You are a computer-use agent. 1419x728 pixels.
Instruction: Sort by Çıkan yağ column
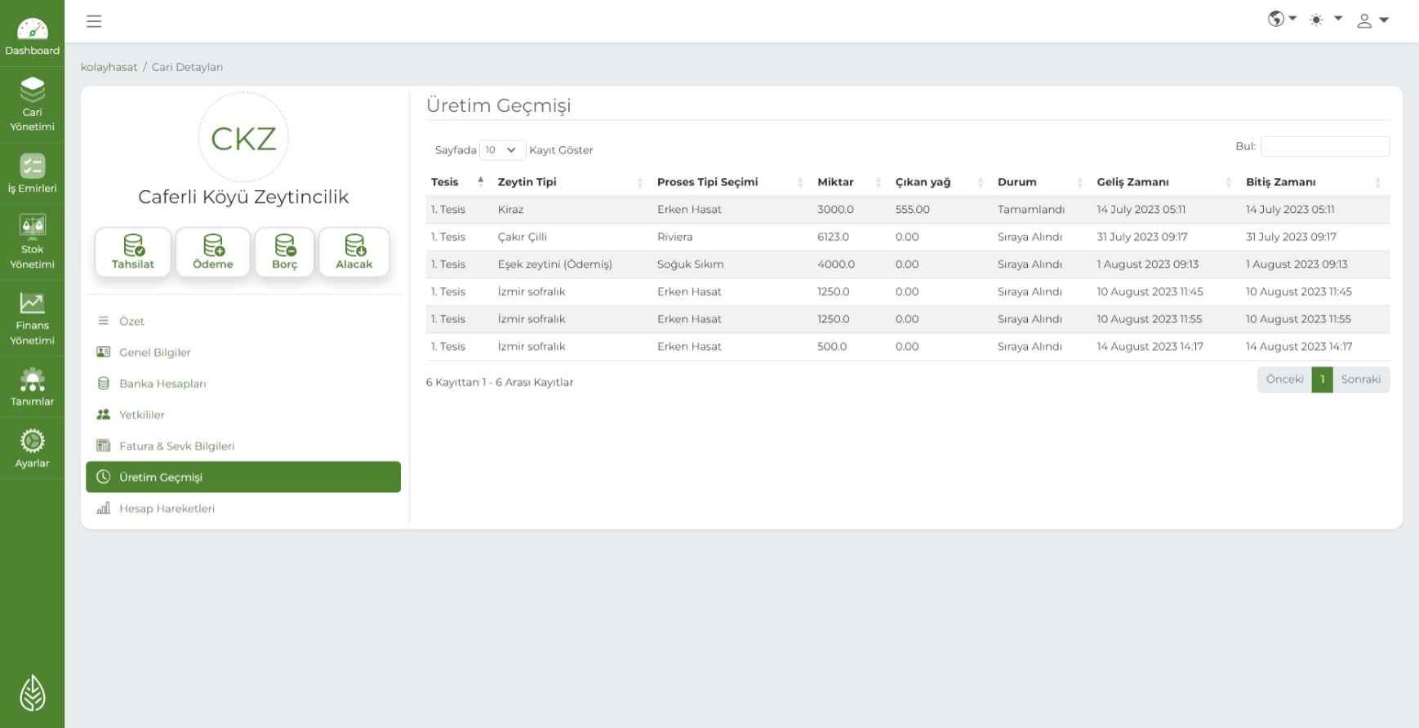pyautogui.click(x=941, y=182)
